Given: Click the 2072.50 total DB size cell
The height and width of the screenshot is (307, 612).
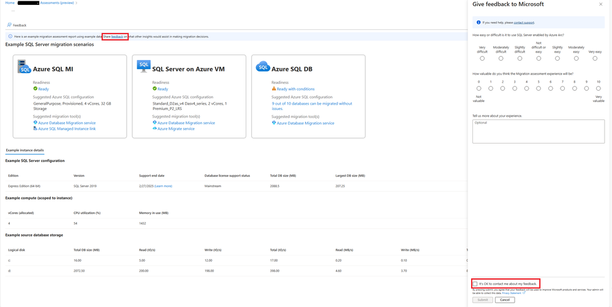Looking at the screenshot, I should point(79,270).
